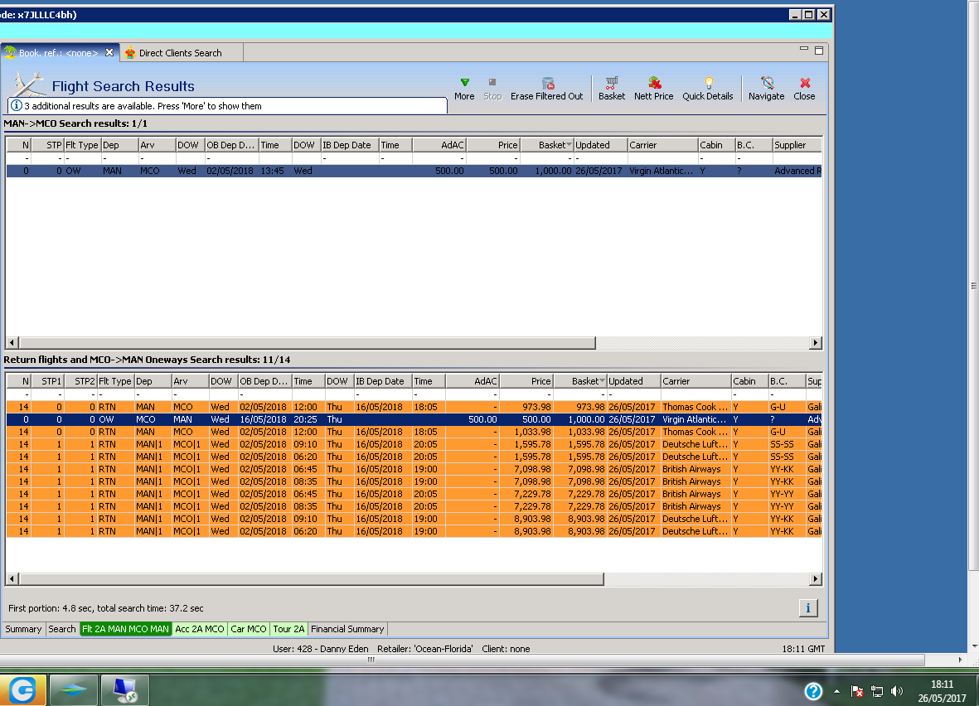This screenshot has width=979, height=706.
Task: Open the Basket toolbar icon
Action: point(612,82)
